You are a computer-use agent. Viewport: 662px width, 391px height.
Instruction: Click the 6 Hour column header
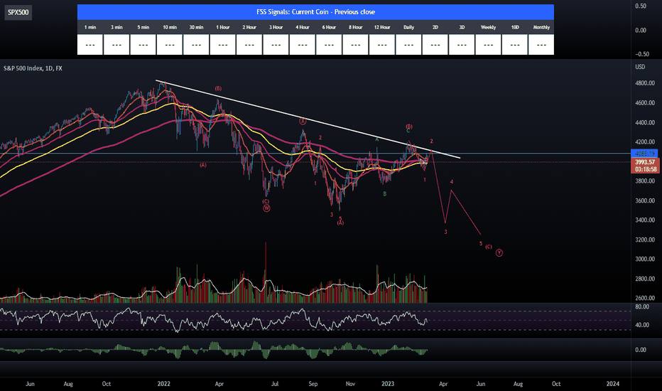pyautogui.click(x=329, y=27)
